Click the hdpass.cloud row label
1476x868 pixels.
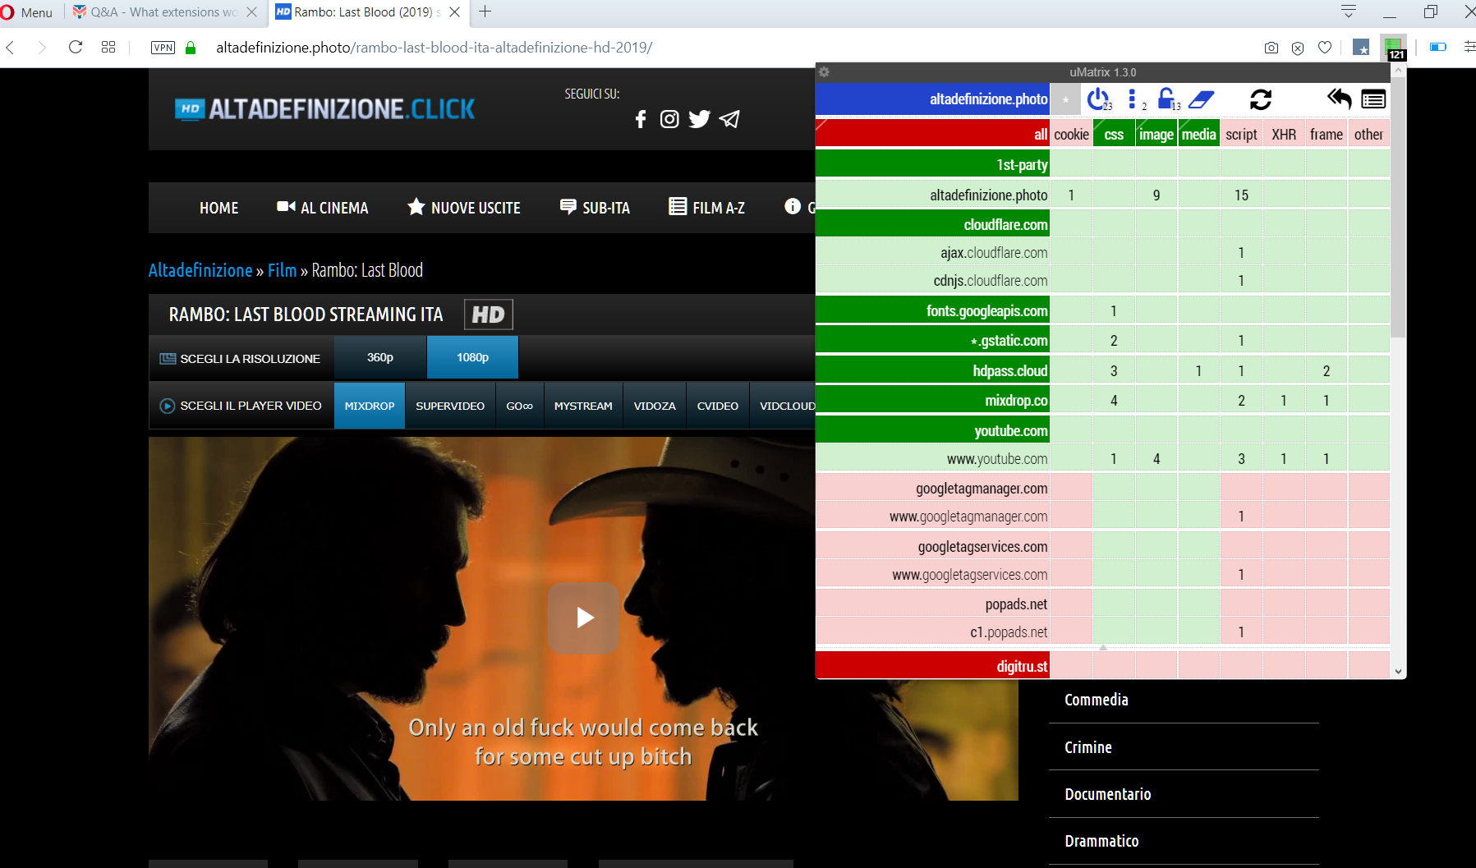932,370
